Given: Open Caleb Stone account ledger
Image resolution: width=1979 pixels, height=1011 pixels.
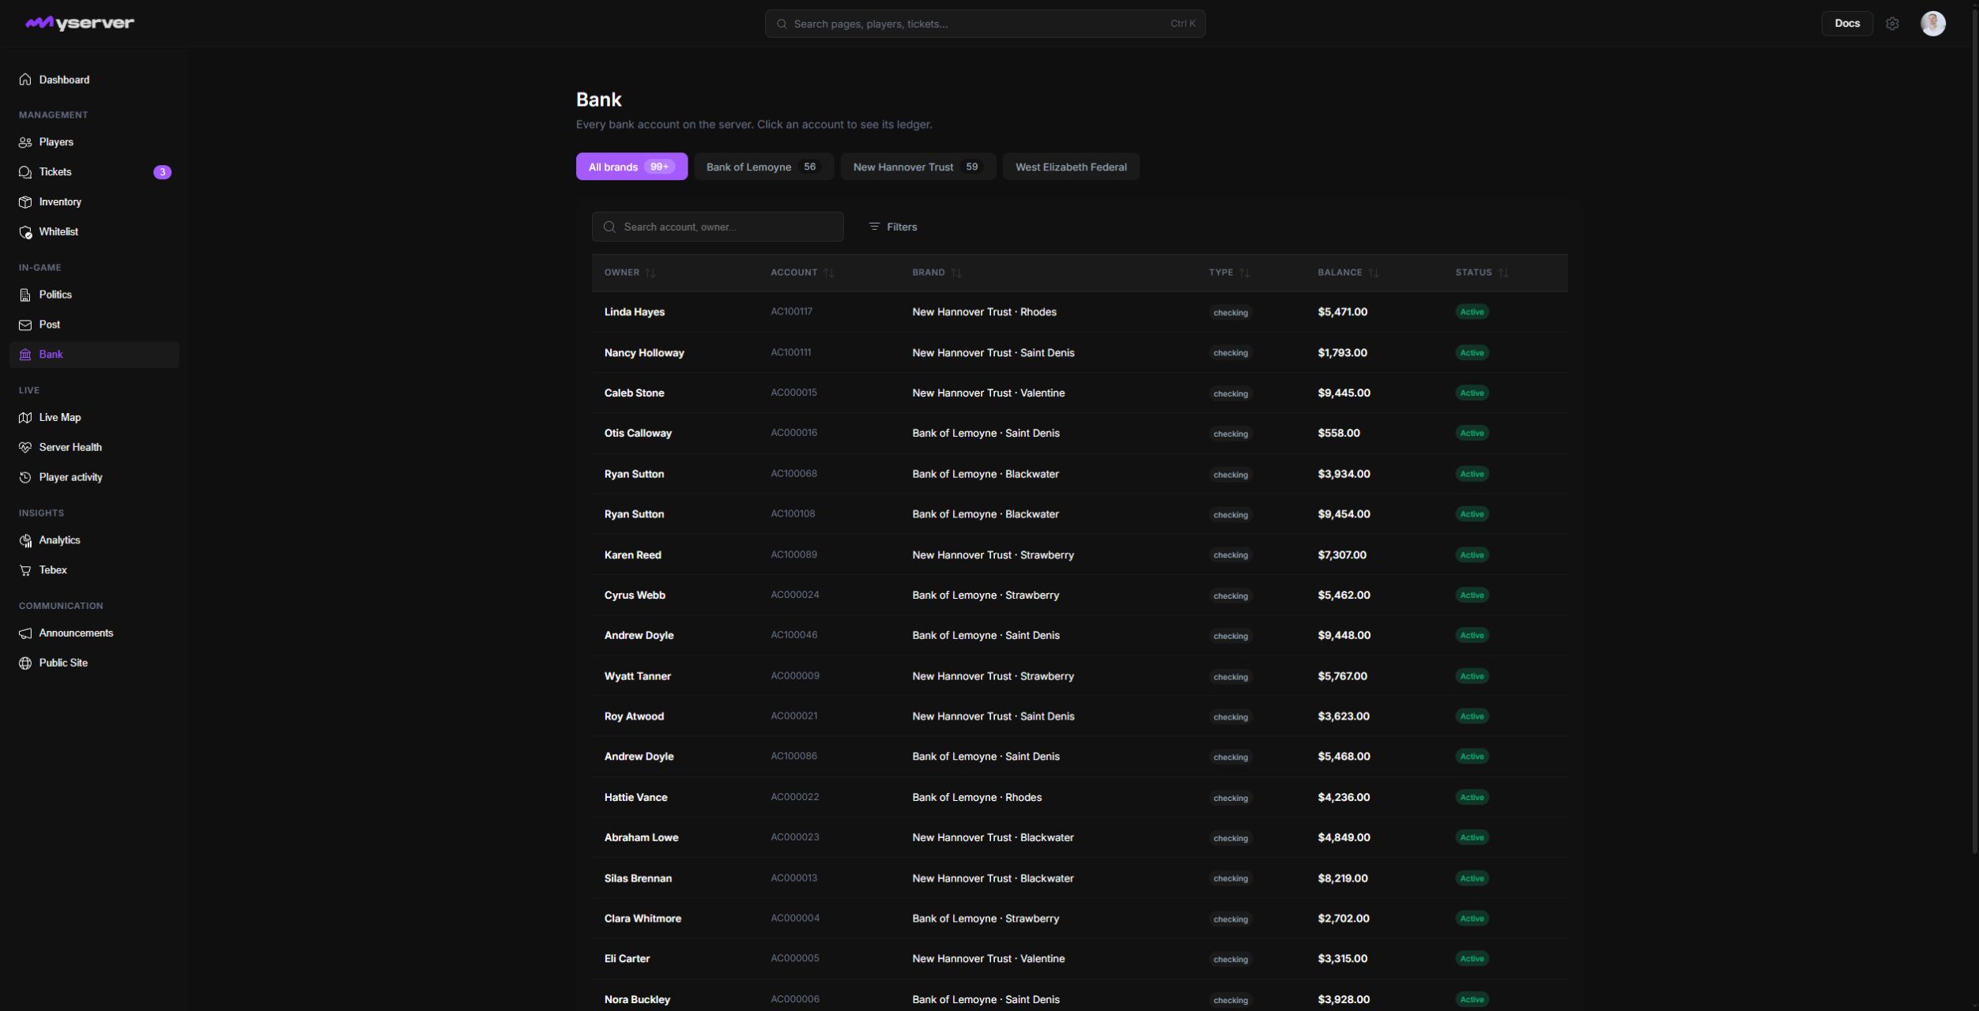Looking at the screenshot, I should (x=1080, y=393).
